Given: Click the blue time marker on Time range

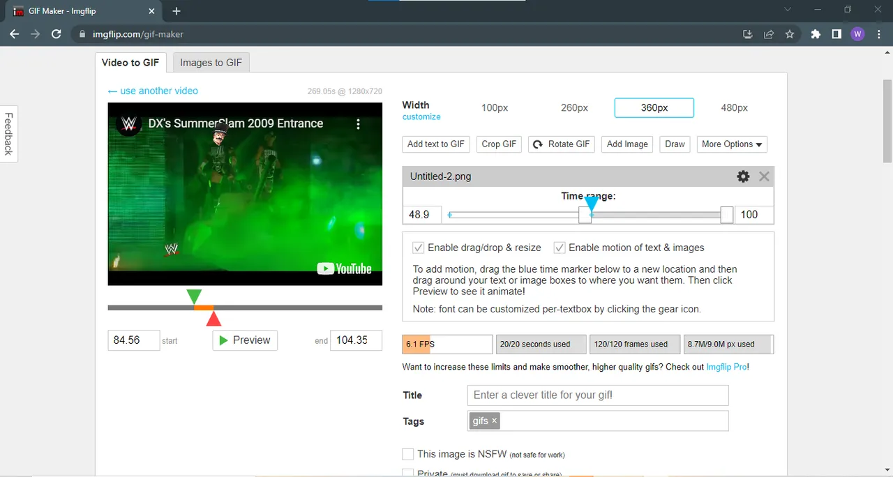Looking at the screenshot, I should coord(591,204).
